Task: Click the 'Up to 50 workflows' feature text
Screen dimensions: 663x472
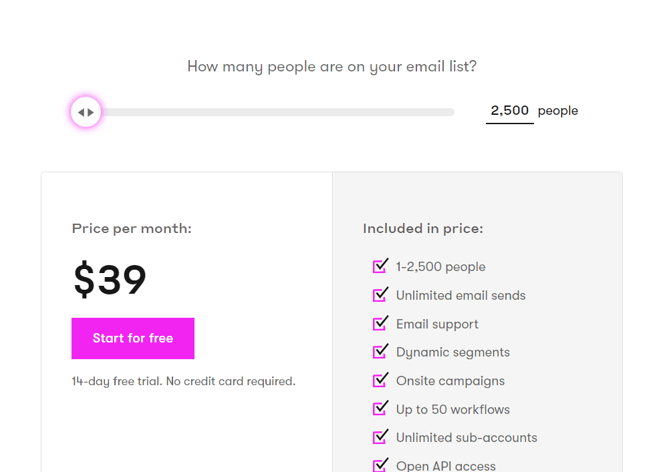Action: point(453,409)
